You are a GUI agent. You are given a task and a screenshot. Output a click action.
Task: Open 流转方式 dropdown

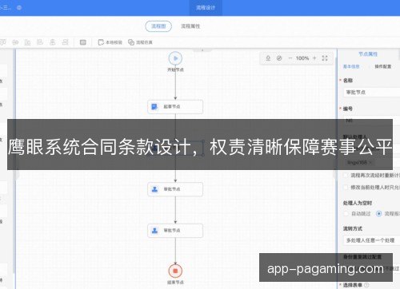coord(372,240)
